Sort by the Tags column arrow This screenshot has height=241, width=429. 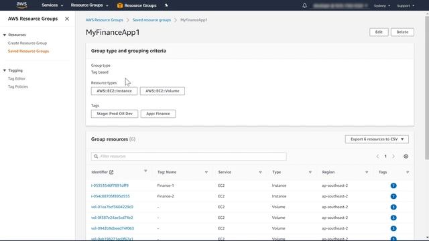pos(408,172)
